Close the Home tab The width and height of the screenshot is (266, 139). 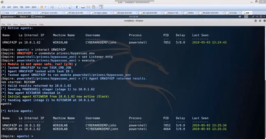coord(12,13)
